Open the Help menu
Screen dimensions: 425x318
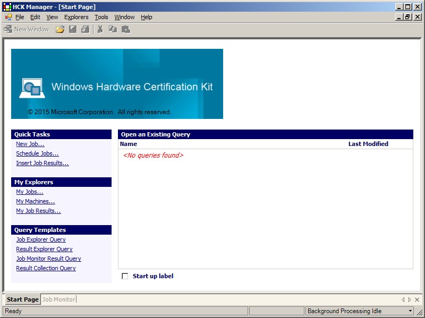point(147,18)
